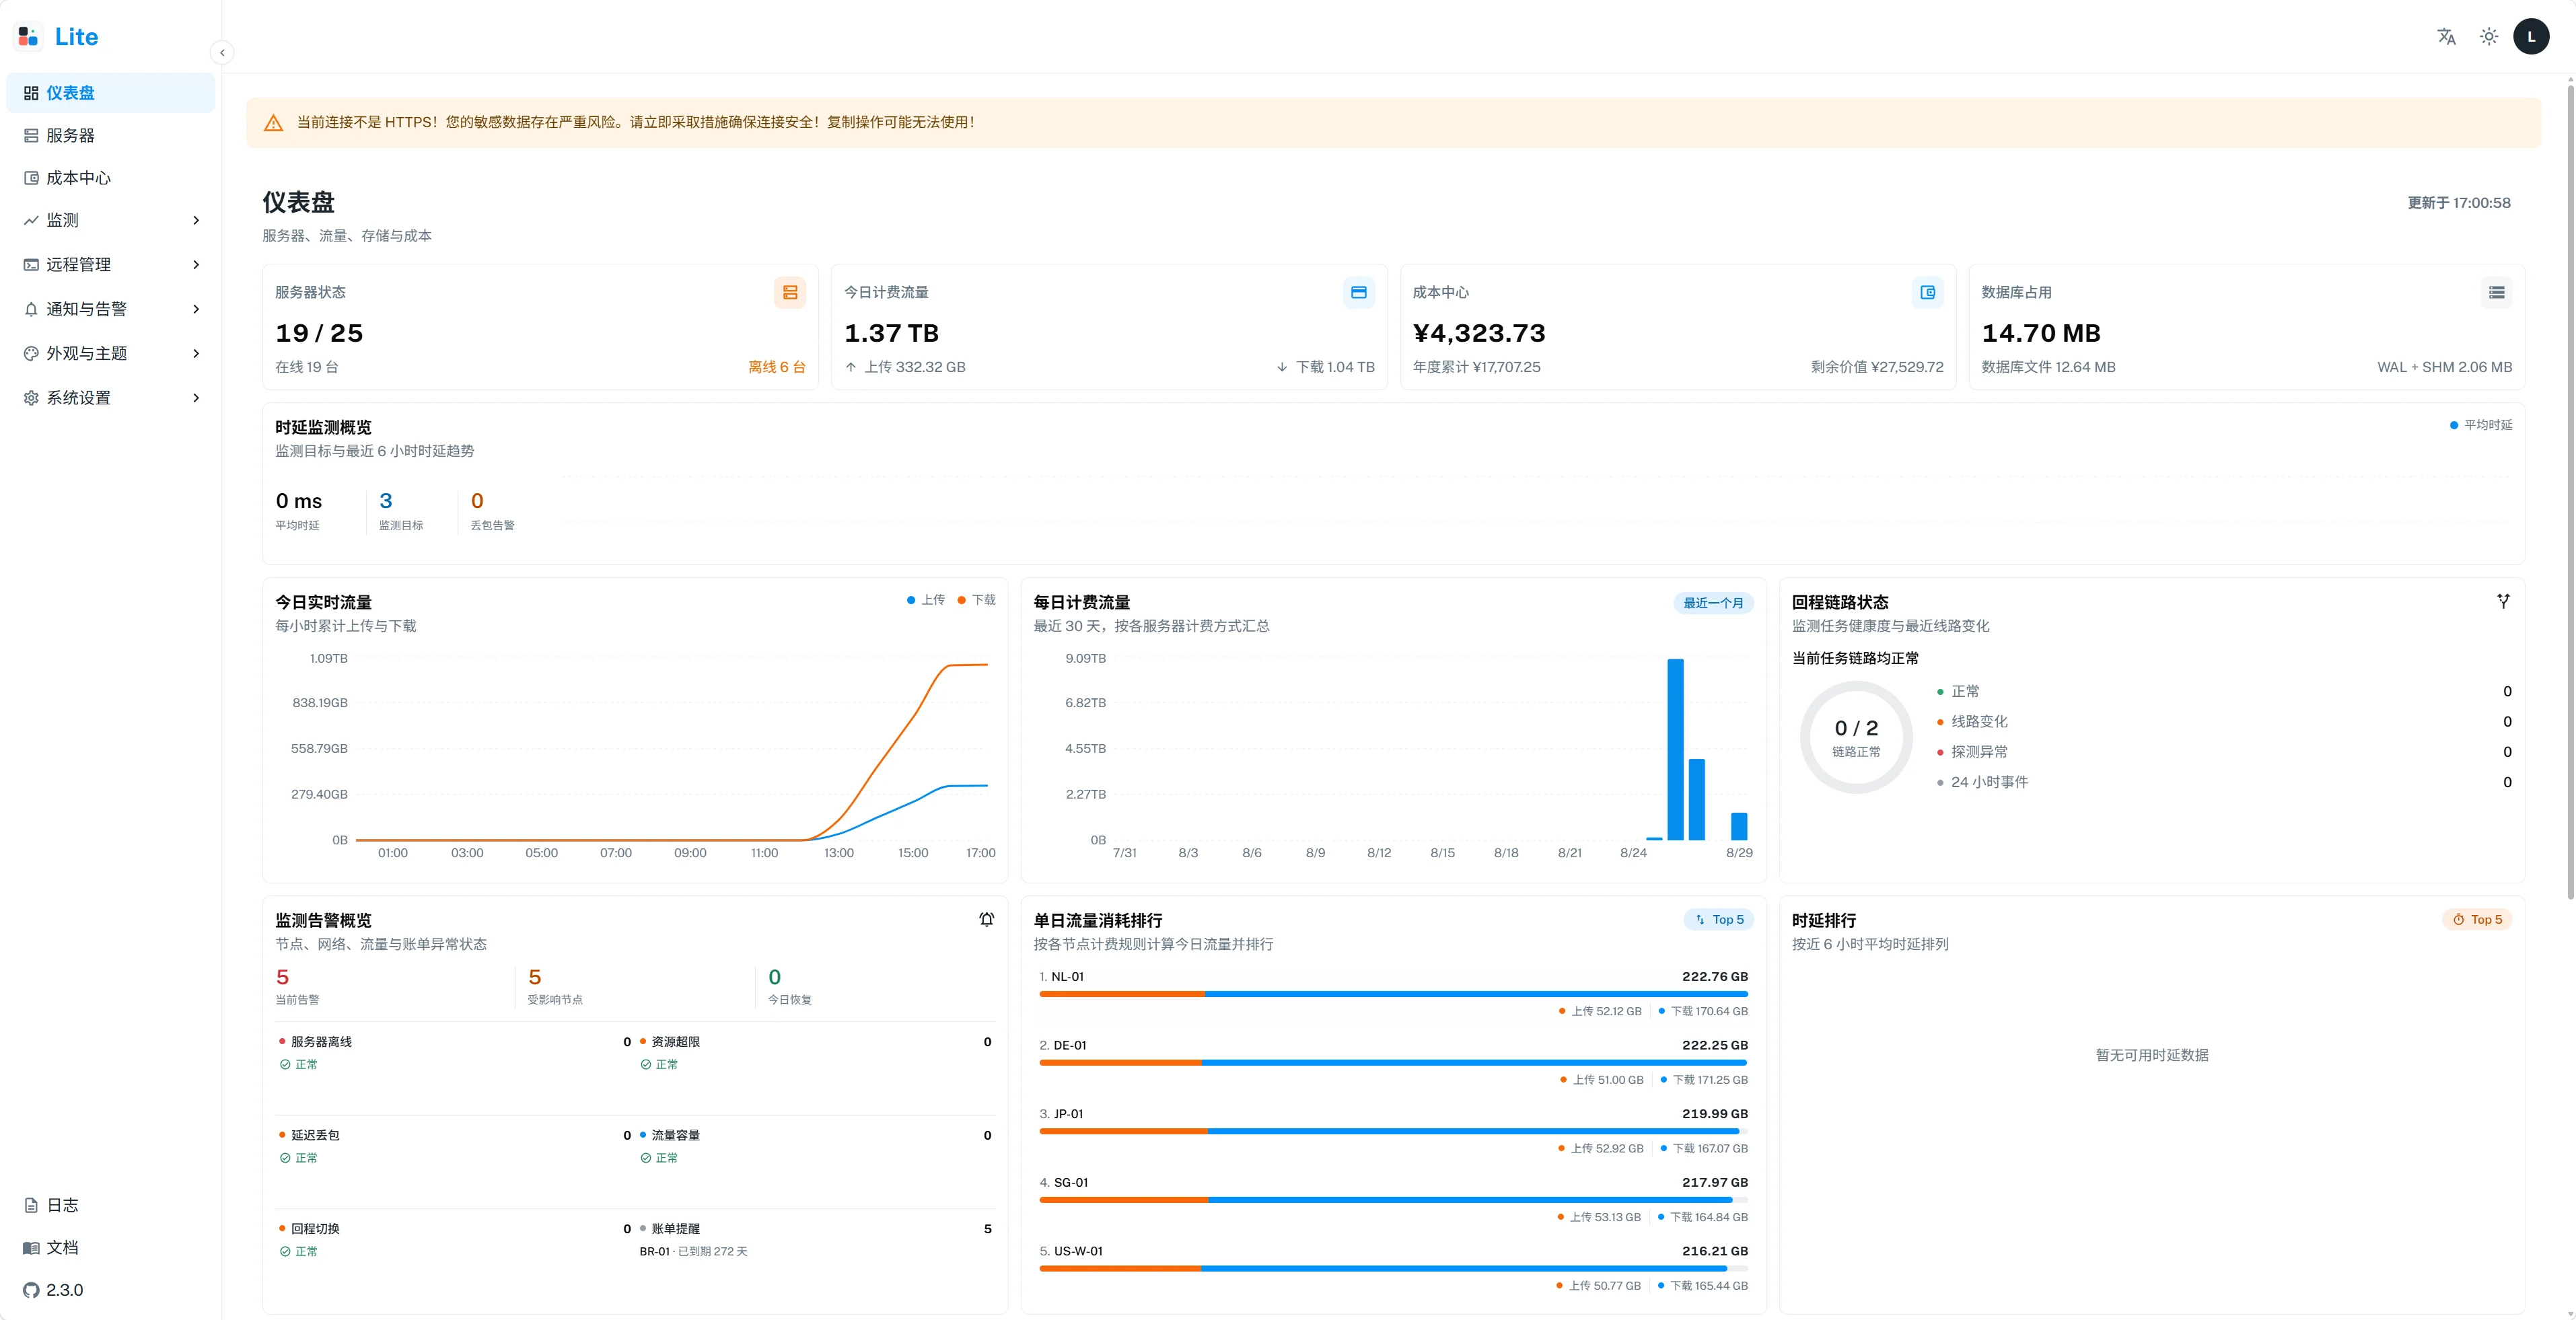The image size is (2576, 1320).
Task: Toggle the light/dark theme sun icon
Action: click(2489, 37)
